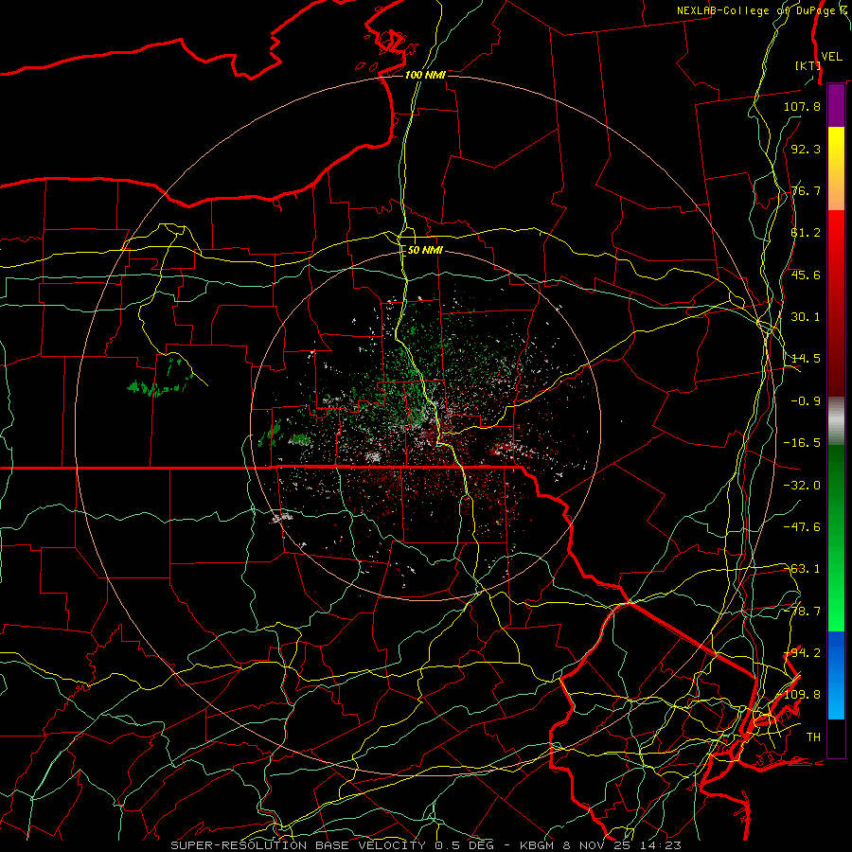The image size is (852, 852).
Task: Click the 30.1 legend value
Action: click(806, 317)
